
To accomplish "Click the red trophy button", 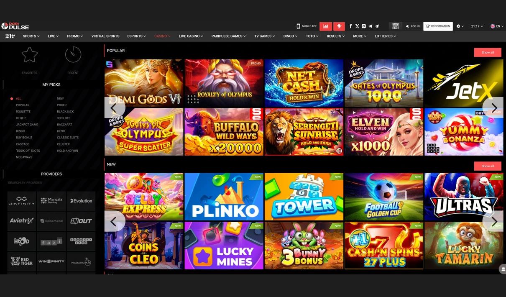I will [339, 26].
